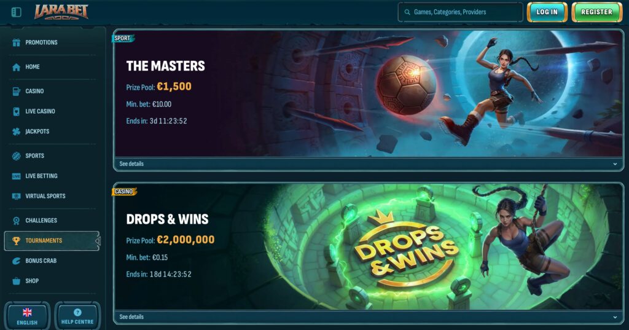The width and height of the screenshot is (629, 330).
Task: Click the Log In button
Action: [x=547, y=12]
